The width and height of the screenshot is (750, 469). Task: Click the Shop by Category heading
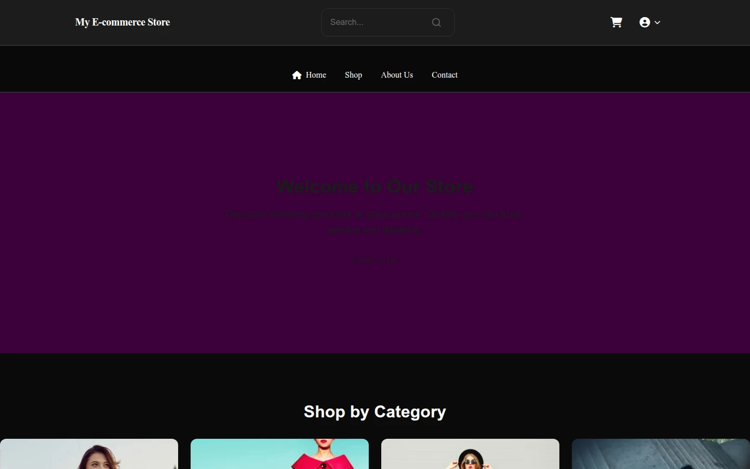[375, 412]
